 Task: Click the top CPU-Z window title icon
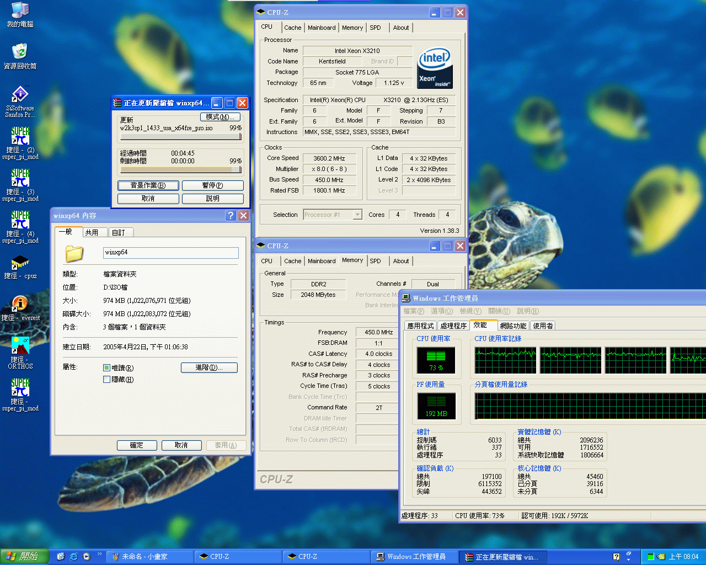coord(261,12)
